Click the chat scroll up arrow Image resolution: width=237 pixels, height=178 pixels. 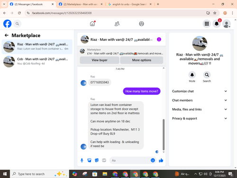click(x=164, y=68)
